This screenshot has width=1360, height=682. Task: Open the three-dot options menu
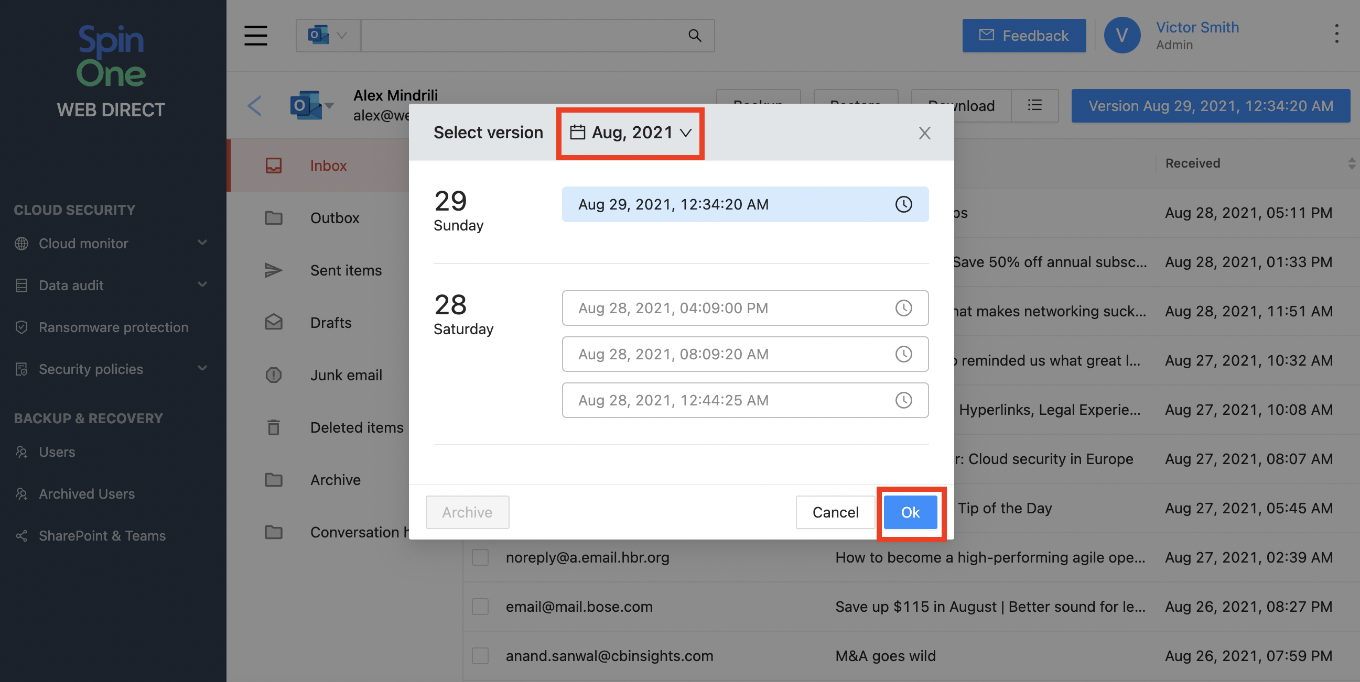(1336, 34)
